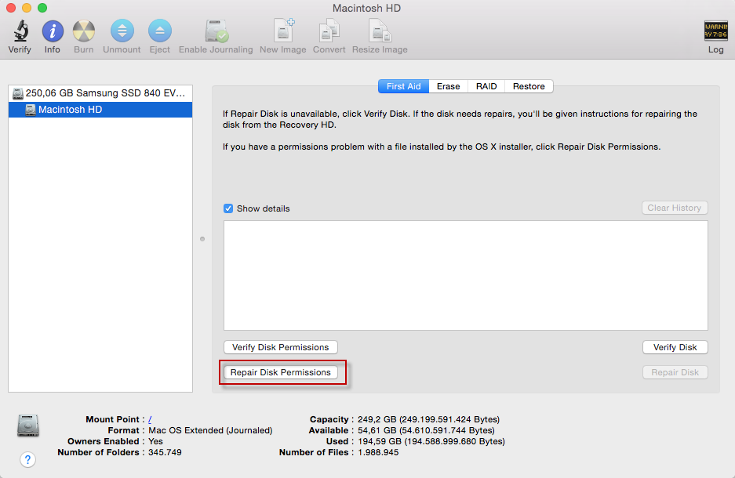735x478 pixels.
Task: Switch to the Erase tab
Action: [x=448, y=86]
